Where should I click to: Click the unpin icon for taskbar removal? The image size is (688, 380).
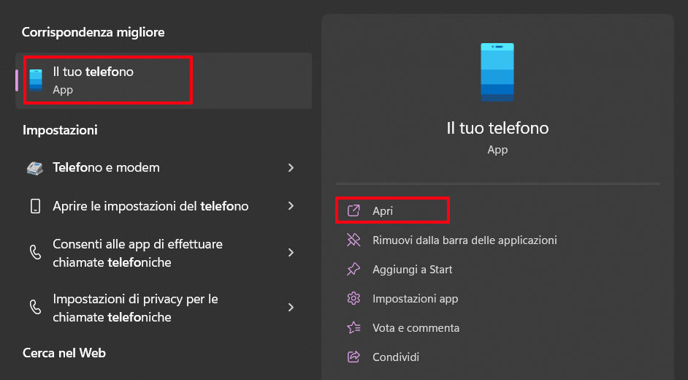tap(353, 240)
